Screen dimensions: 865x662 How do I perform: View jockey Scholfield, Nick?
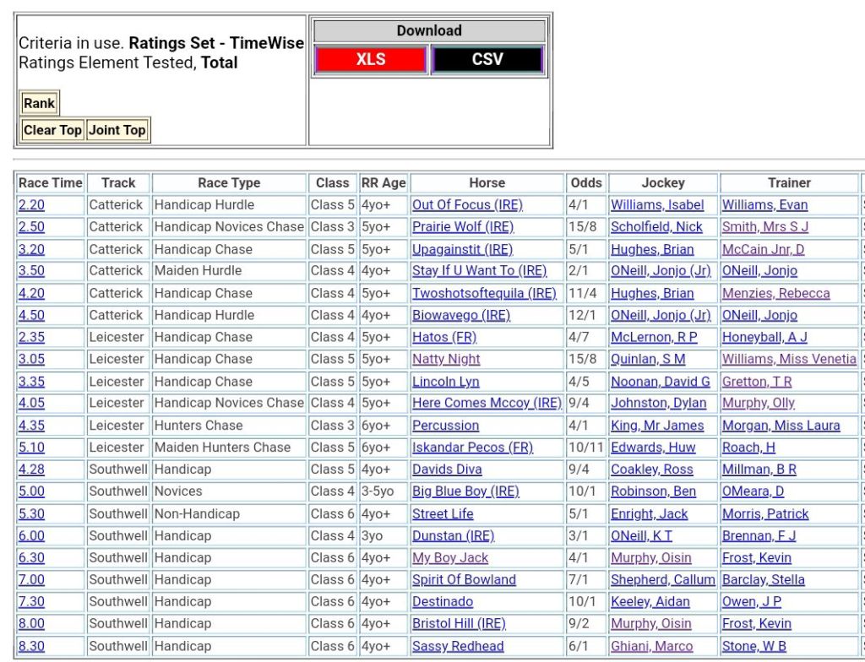click(656, 227)
